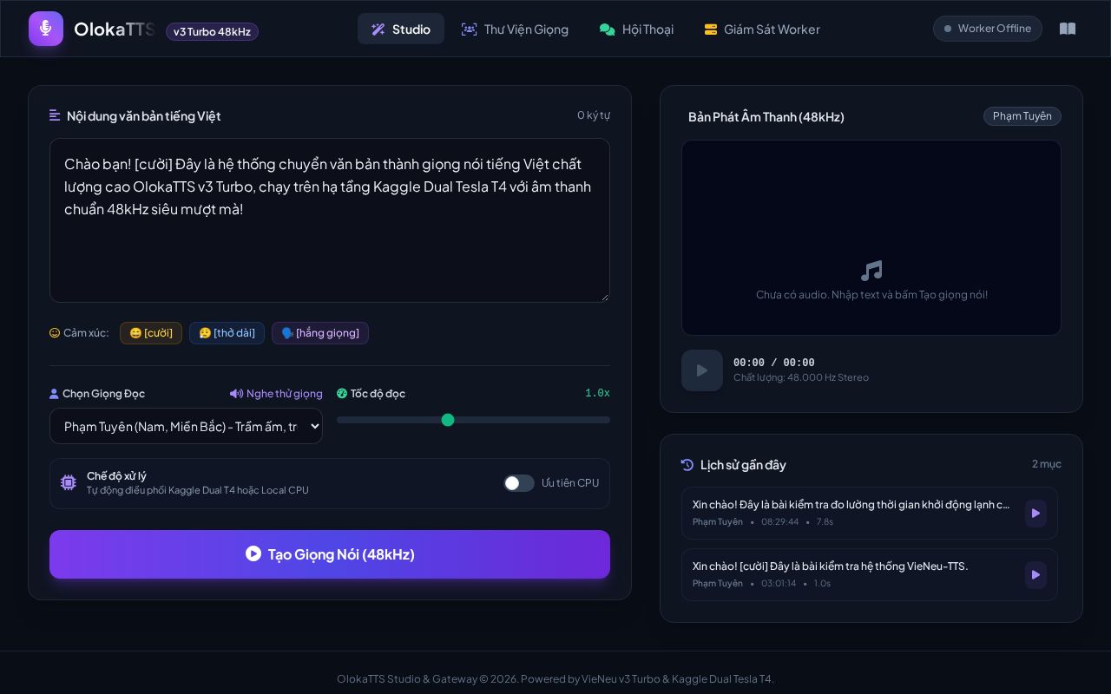
Task: Click the empty audio waveform display area
Action: pos(871,238)
